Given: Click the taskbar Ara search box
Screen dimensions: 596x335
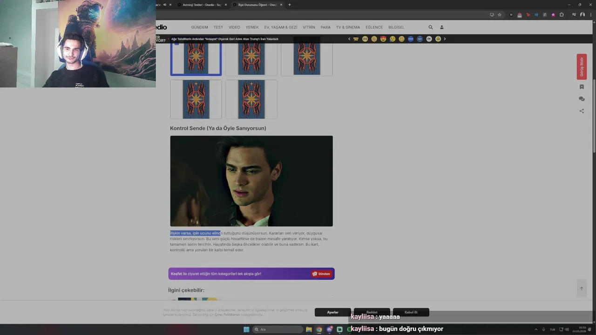Looking at the screenshot, I should point(278,329).
